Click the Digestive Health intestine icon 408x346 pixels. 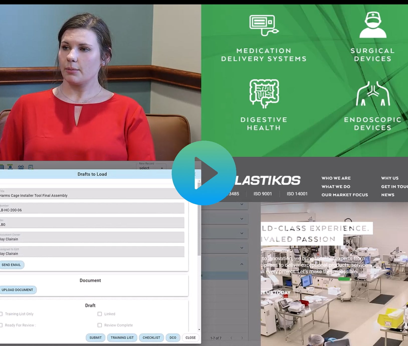pos(264,93)
